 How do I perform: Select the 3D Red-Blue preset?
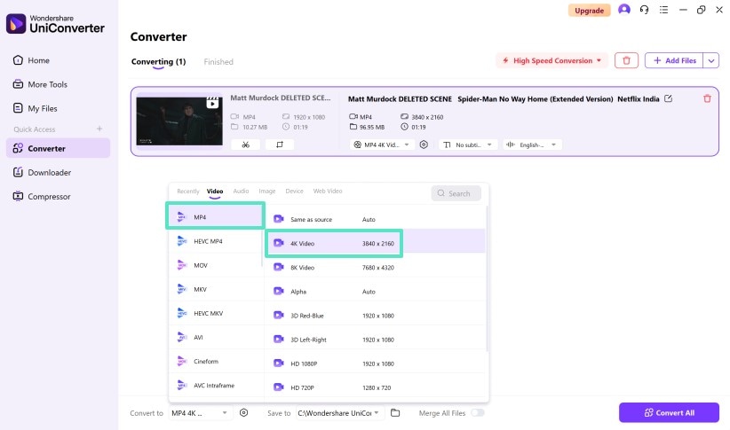pyautogui.click(x=375, y=316)
